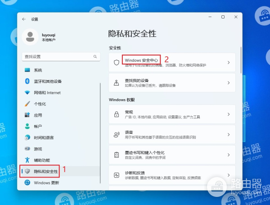Click the pulse chart icon in 诊断和反馈 card

117,175
